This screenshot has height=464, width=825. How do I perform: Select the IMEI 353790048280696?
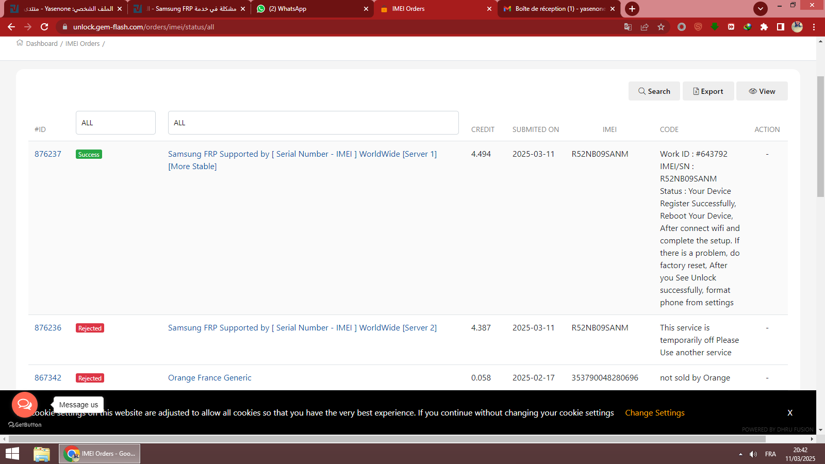(x=605, y=378)
